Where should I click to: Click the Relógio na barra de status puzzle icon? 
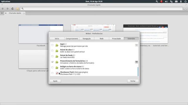point(57,67)
